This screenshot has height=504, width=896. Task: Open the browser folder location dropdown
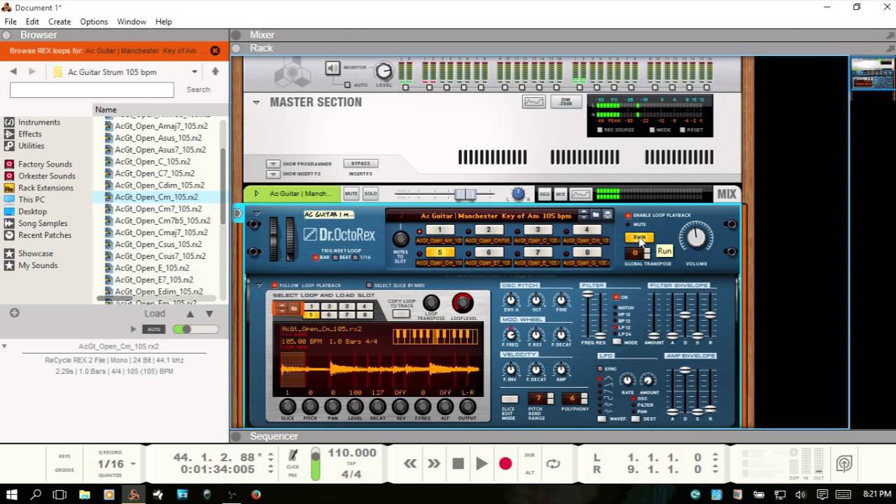pyautogui.click(x=195, y=71)
